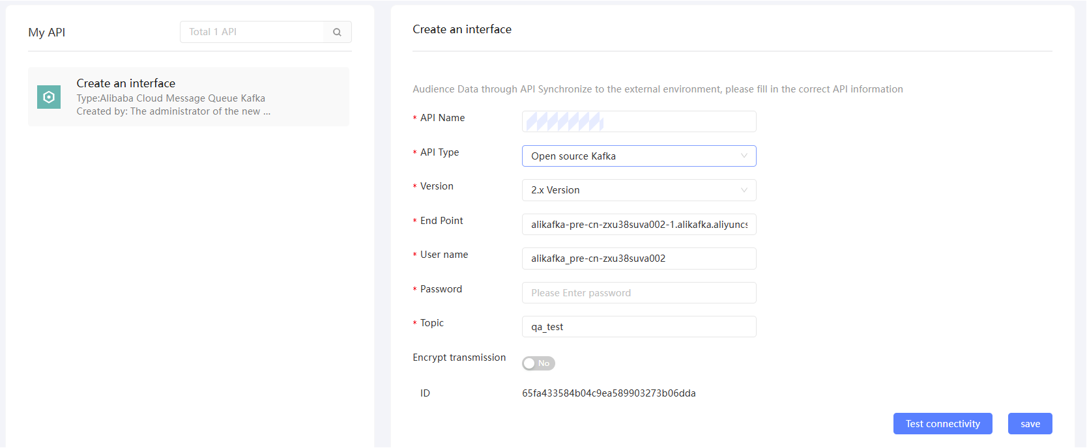Image resolution: width=1087 pixels, height=448 pixels.
Task: Click the ID value text
Action: click(x=609, y=393)
